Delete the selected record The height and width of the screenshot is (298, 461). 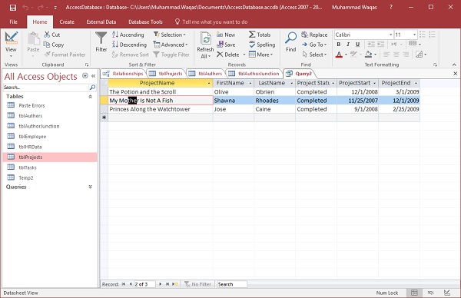pyautogui.click(x=228, y=55)
